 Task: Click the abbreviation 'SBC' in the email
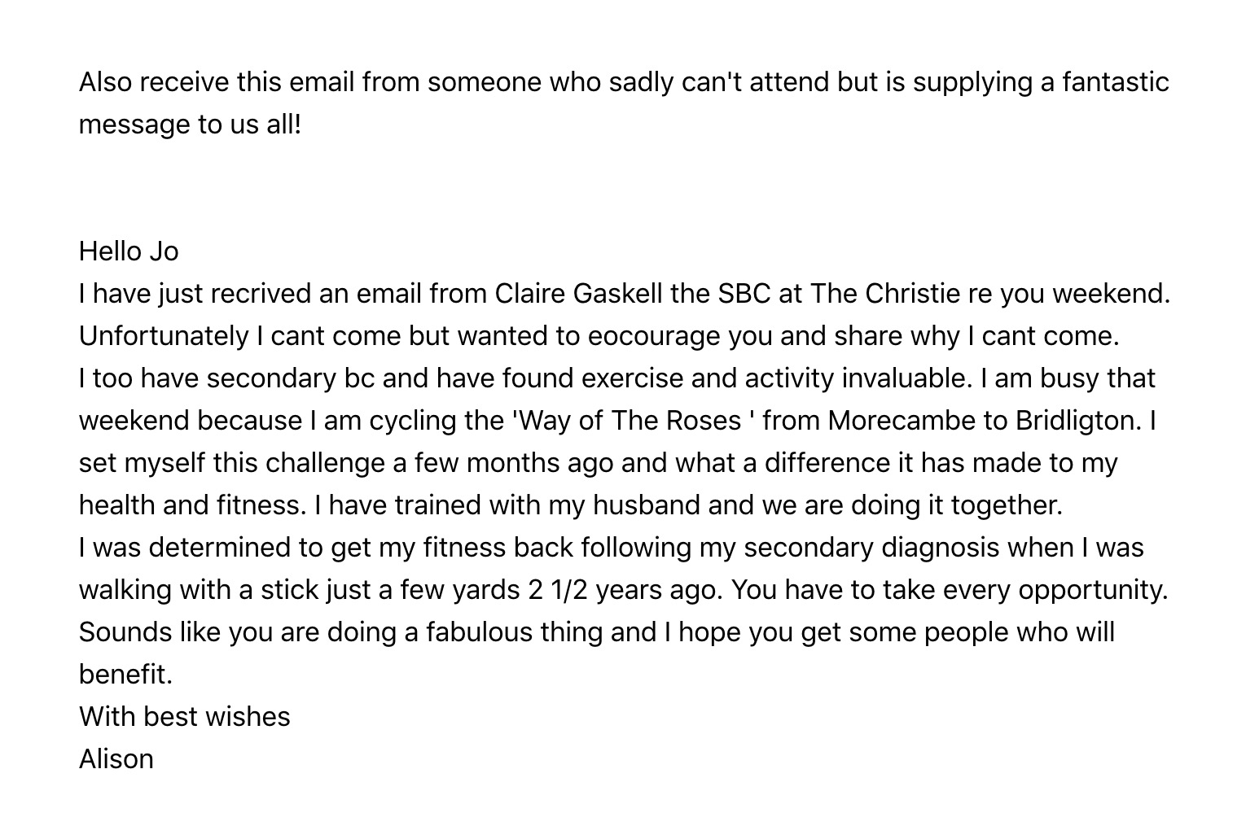tap(744, 294)
